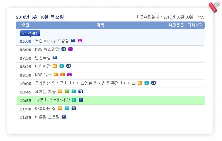Image resolution: width=222 pixels, height=141 pixels.
Task: Click the 수 sign-language icon by KBS 뉴스
Action: point(62,75)
